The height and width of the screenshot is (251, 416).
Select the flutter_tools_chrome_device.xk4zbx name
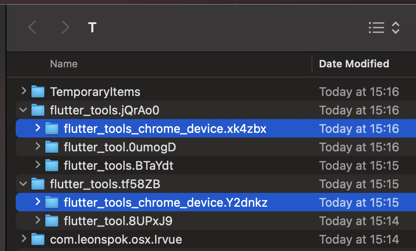[165, 129]
